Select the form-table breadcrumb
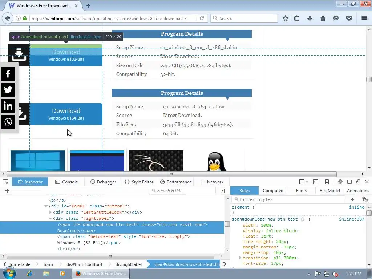Screen dimensions: 372x279 pyautogui.click(x=20, y=264)
